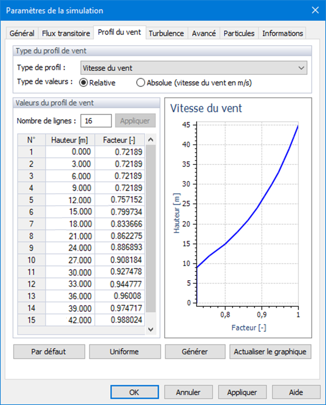Screen dimensions: 326x405
Task: Select the Flux transitoire tab
Action: [66, 33]
